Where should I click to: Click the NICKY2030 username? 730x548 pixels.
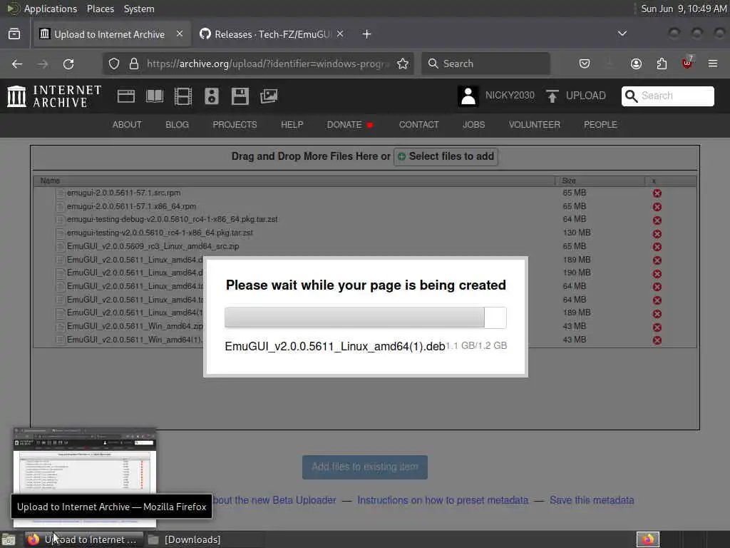(510, 96)
